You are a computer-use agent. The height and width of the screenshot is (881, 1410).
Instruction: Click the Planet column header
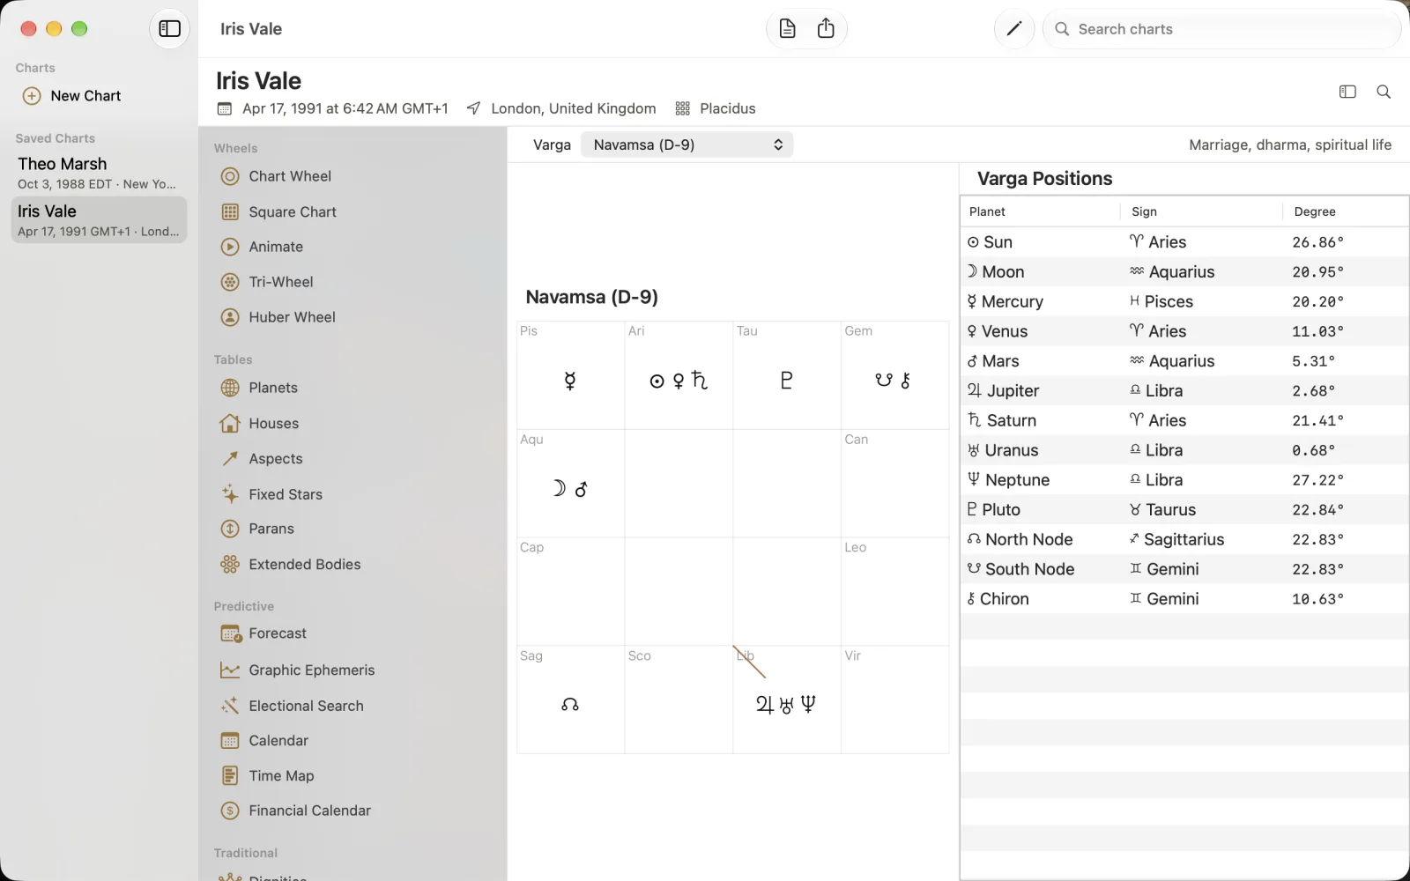tap(1040, 211)
